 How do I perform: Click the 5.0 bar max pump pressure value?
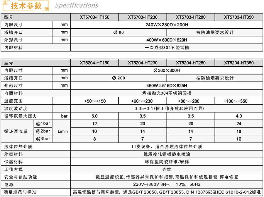94,116
